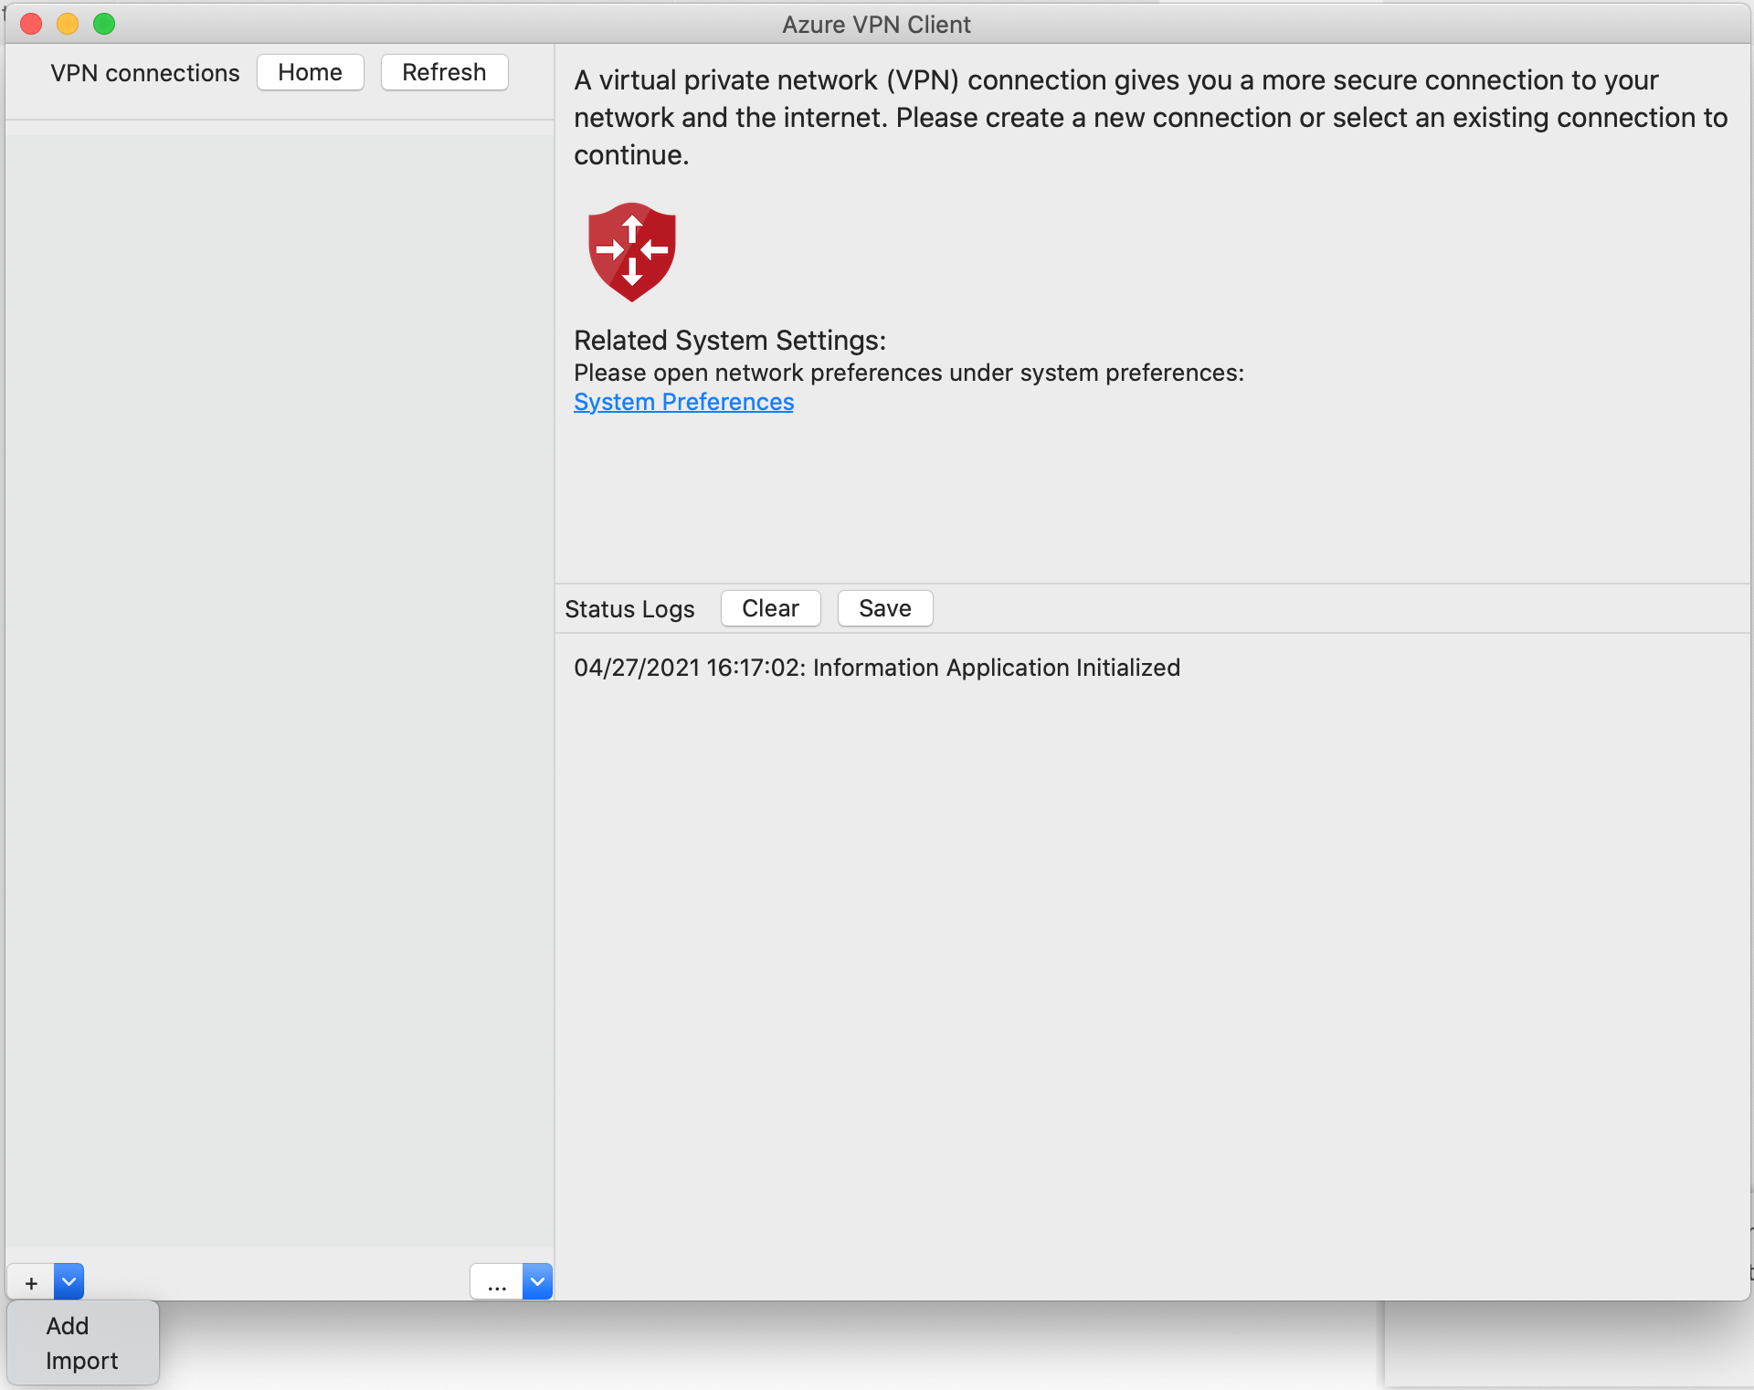
Task: Select Import from dropdown menu
Action: pos(79,1360)
